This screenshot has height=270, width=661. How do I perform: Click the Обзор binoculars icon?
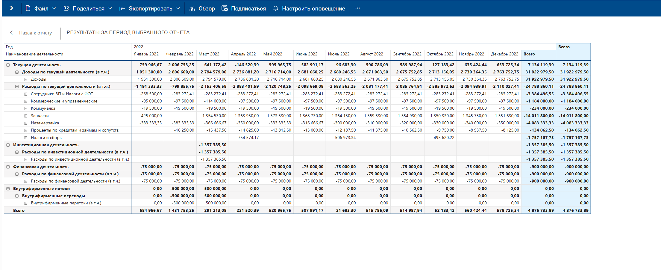[x=192, y=9]
